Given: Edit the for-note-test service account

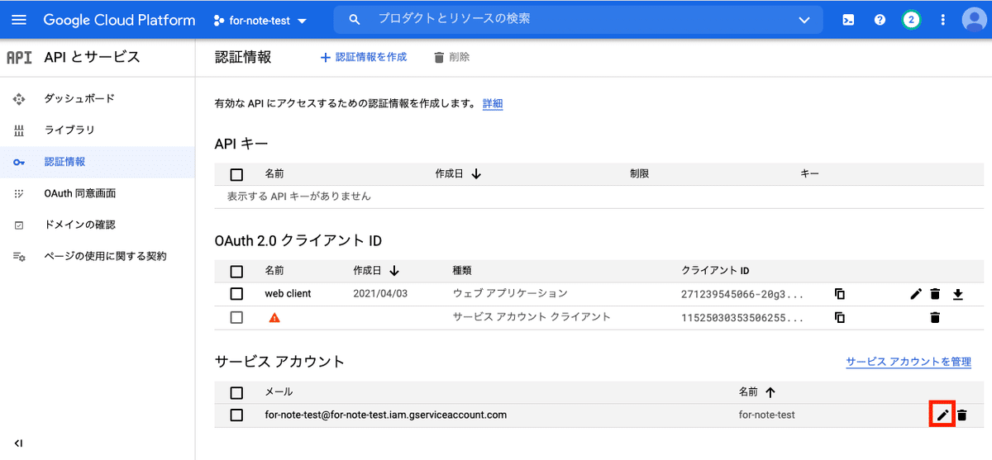Looking at the screenshot, I should tap(942, 415).
